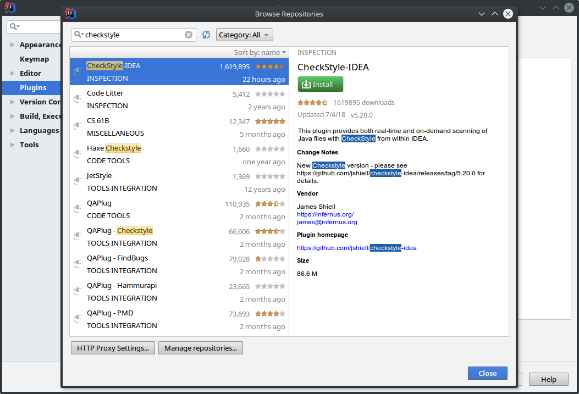
Task: Expand the Build, Execution settings node
Action: click(x=12, y=116)
